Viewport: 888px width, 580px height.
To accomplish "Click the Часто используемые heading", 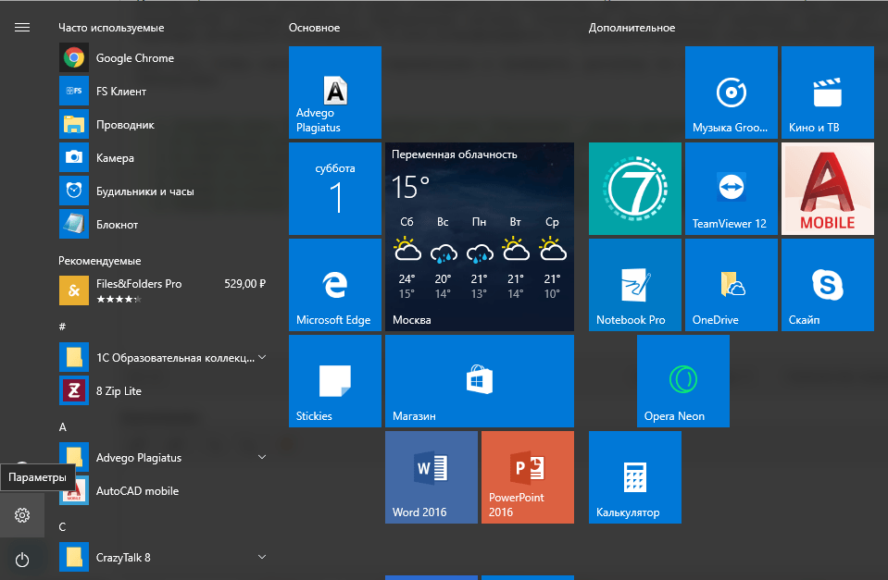I will point(111,28).
